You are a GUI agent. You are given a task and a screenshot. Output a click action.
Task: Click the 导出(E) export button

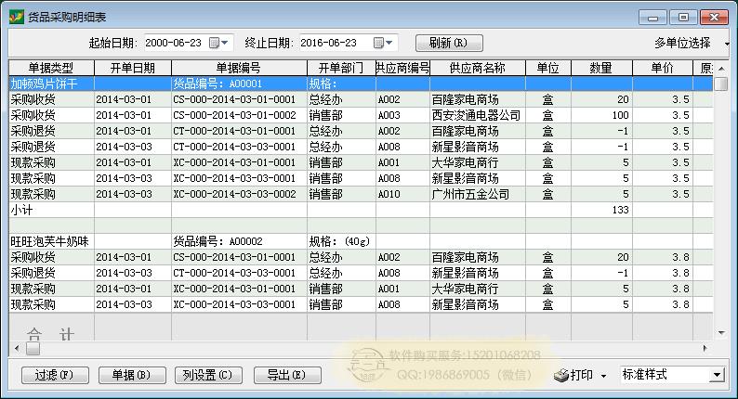285,375
